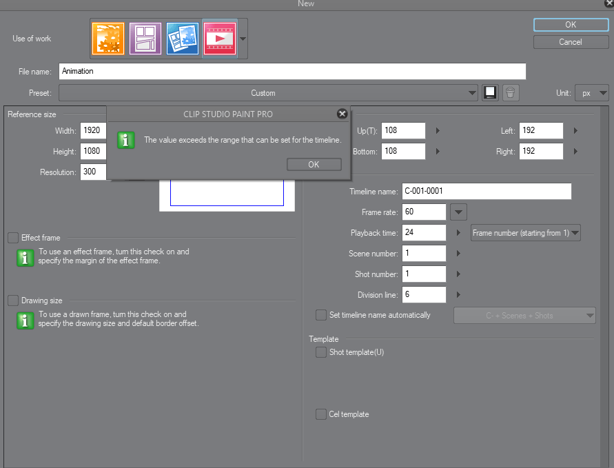The image size is (614, 468).
Task: Click the Timeline name input field
Action: tap(487, 192)
